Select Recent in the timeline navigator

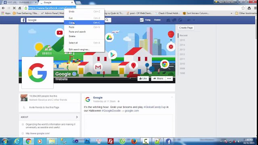click(183, 35)
